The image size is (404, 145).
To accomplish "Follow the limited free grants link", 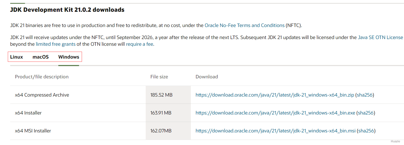I will 56,44.
